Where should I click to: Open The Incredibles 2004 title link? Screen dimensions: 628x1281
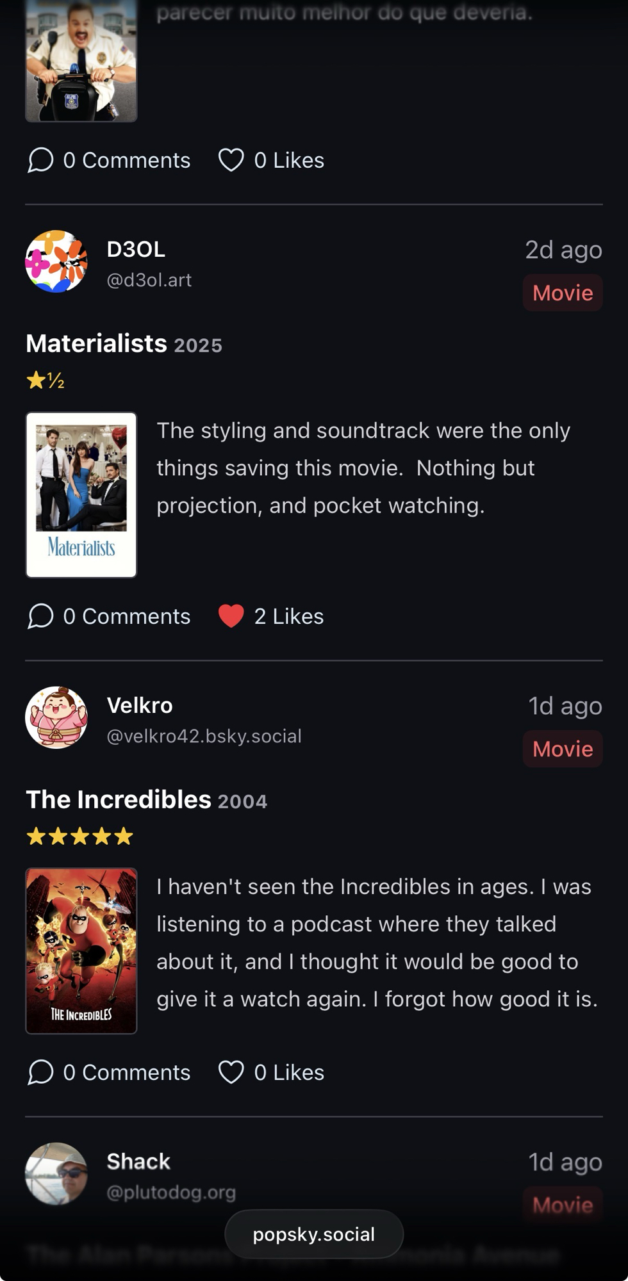click(119, 800)
